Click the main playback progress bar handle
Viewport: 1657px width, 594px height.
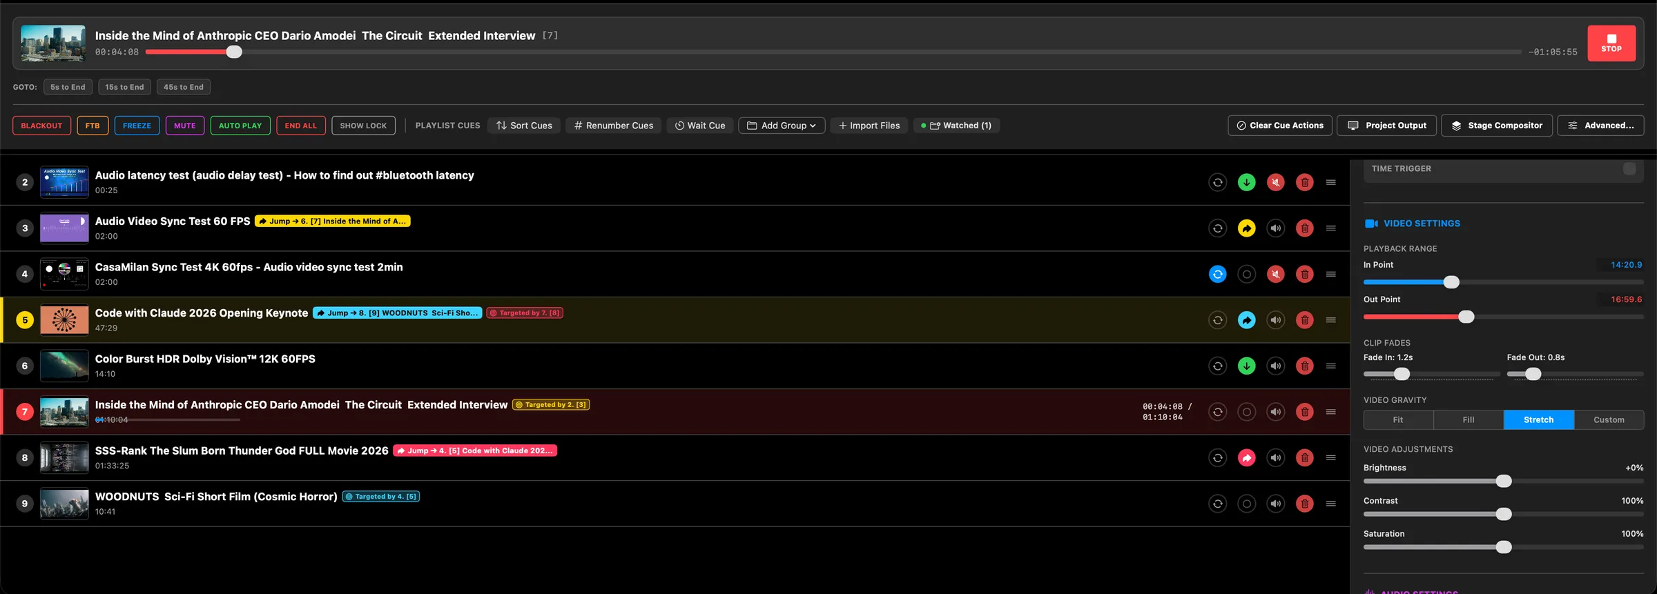[234, 52]
